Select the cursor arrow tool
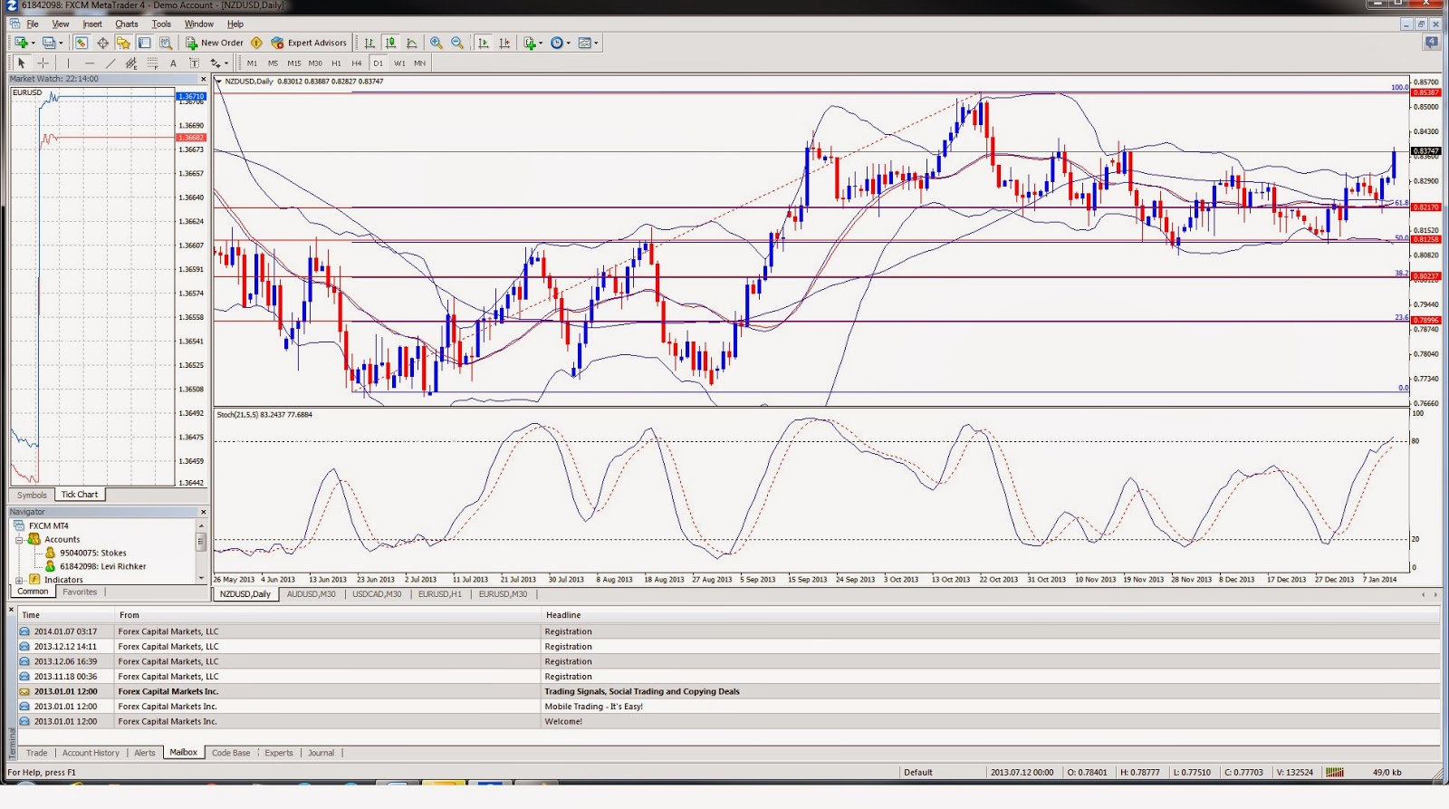Screen dimensions: 1449x809 (21, 63)
